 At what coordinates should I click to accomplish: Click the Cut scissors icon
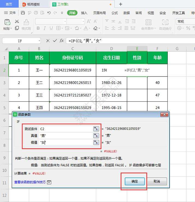click(x=17, y=21)
